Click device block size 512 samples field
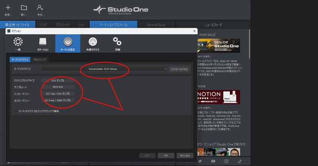 pyautogui.click(x=58, y=80)
